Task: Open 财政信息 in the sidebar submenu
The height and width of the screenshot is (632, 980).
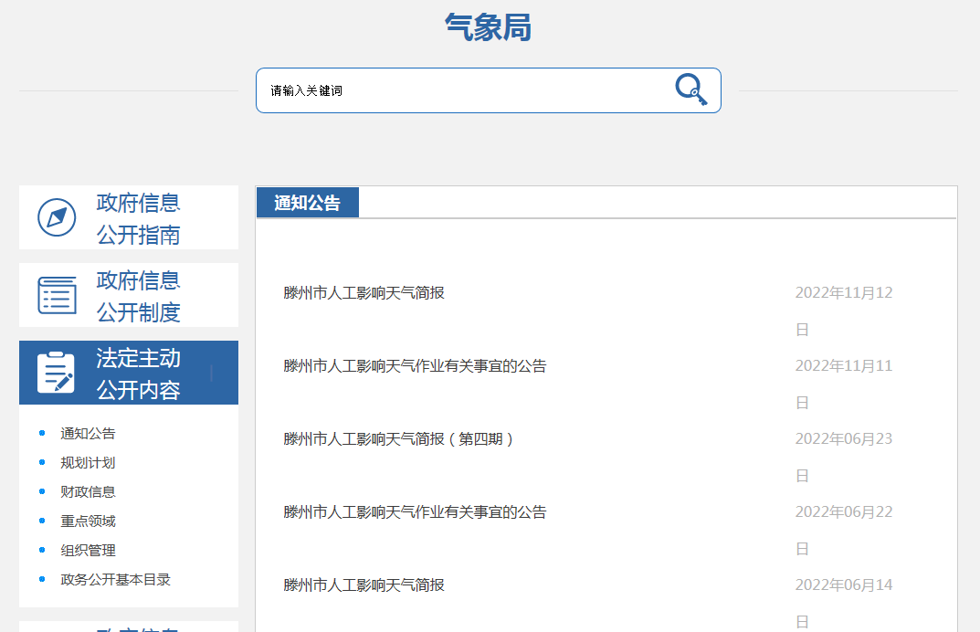Action: [x=88, y=492]
